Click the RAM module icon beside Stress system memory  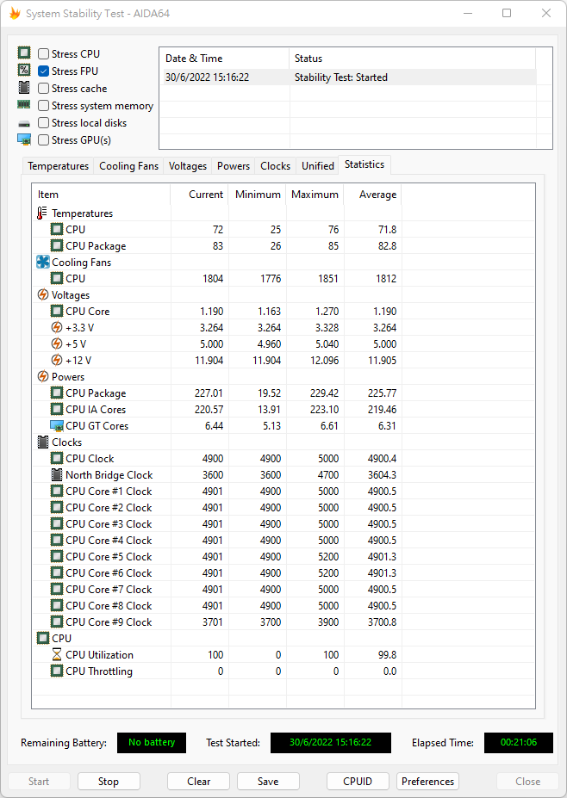24,105
